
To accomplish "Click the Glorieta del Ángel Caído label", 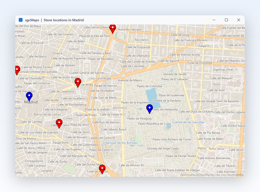I will tap(163, 148).
